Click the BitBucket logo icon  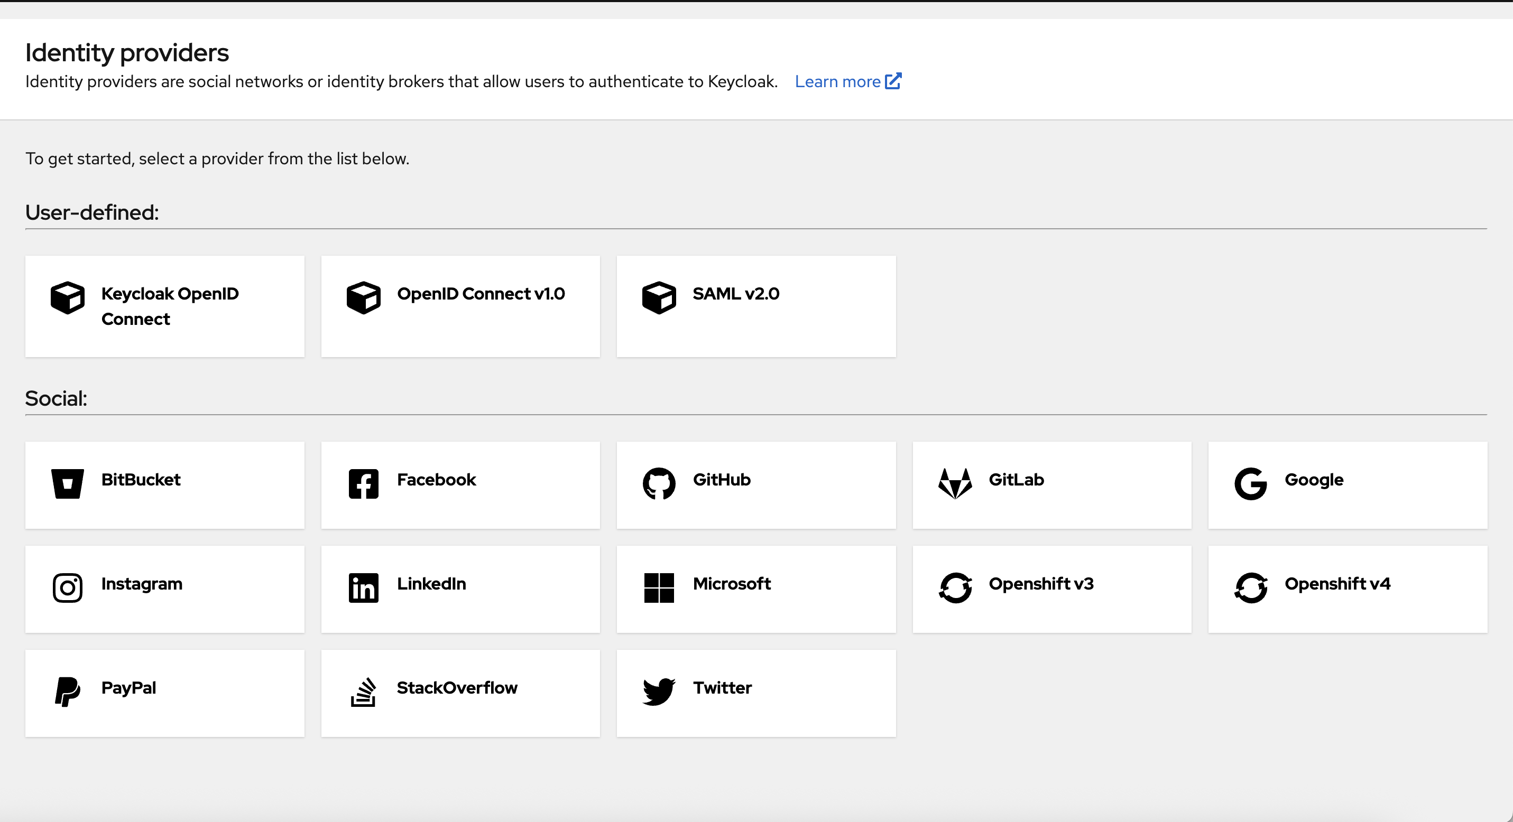pyautogui.click(x=68, y=484)
